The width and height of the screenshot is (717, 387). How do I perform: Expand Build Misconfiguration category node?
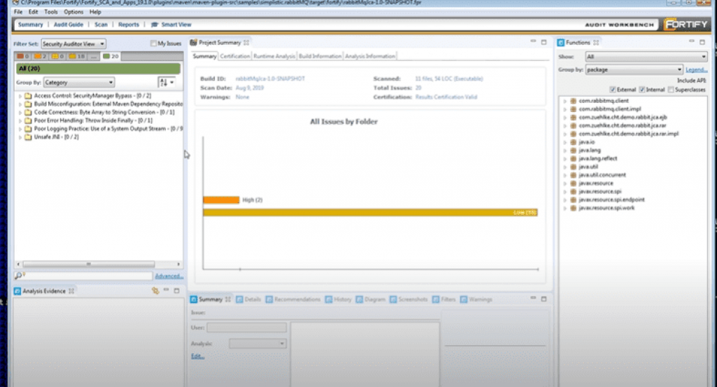point(20,105)
